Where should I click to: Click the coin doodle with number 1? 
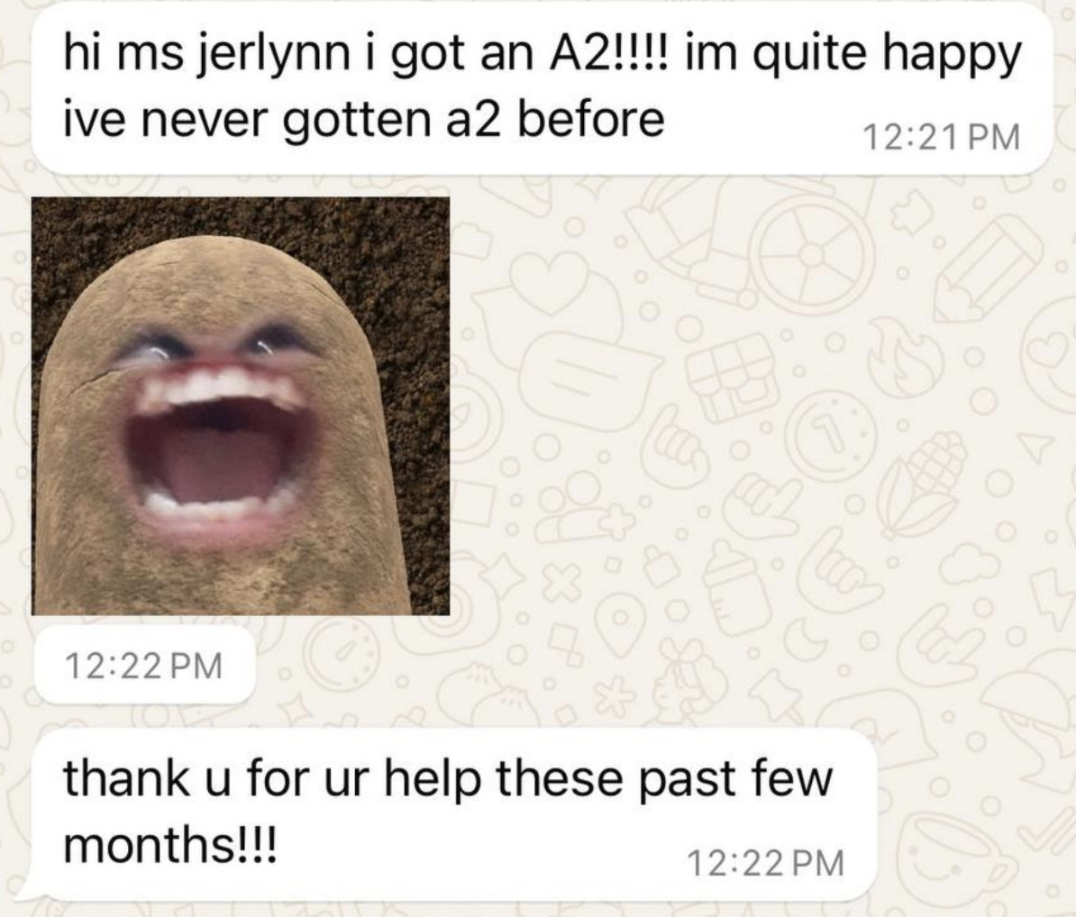[x=833, y=436]
